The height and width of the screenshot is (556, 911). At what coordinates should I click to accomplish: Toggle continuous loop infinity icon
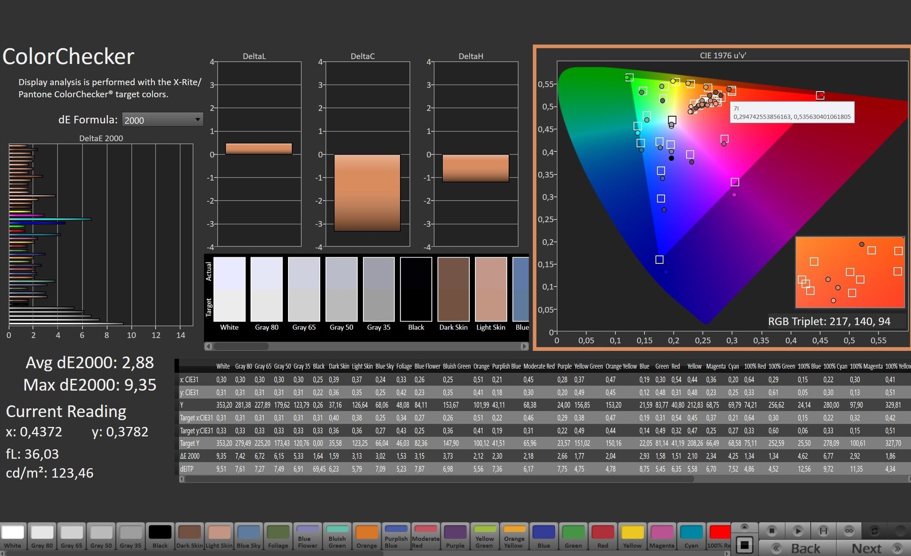[x=849, y=530]
